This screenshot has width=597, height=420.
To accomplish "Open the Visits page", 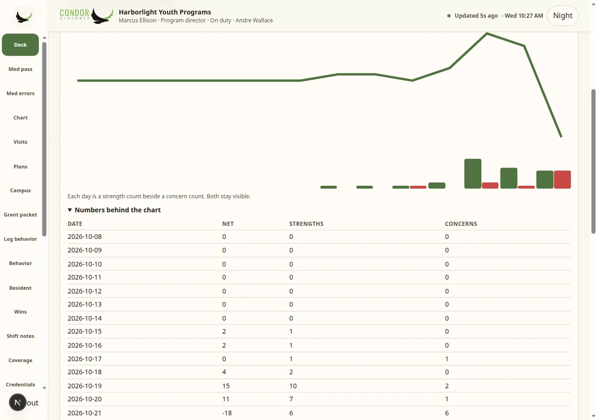I will pos(21,142).
